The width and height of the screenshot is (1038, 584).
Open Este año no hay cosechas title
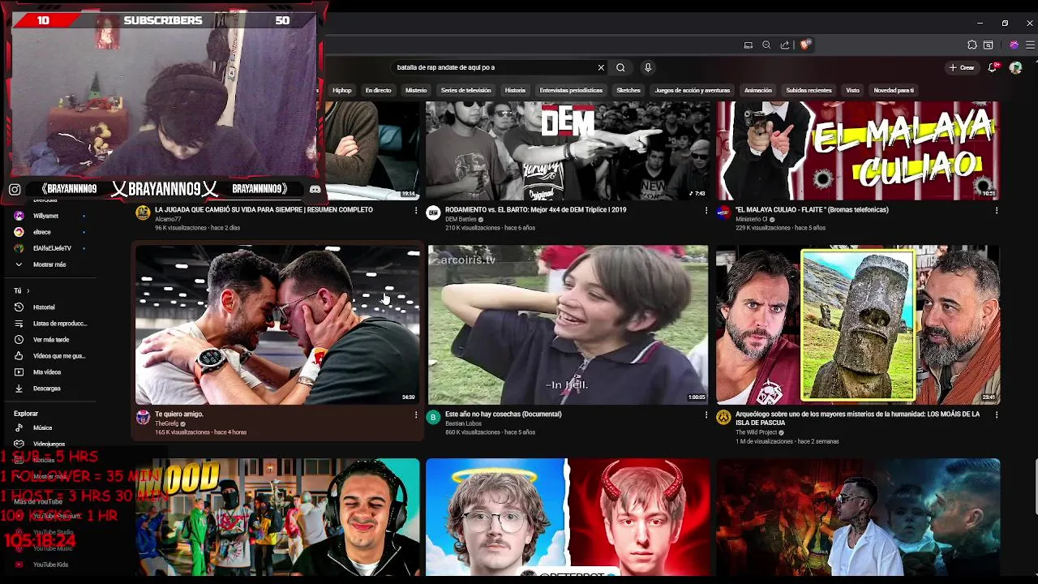tap(503, 414)
